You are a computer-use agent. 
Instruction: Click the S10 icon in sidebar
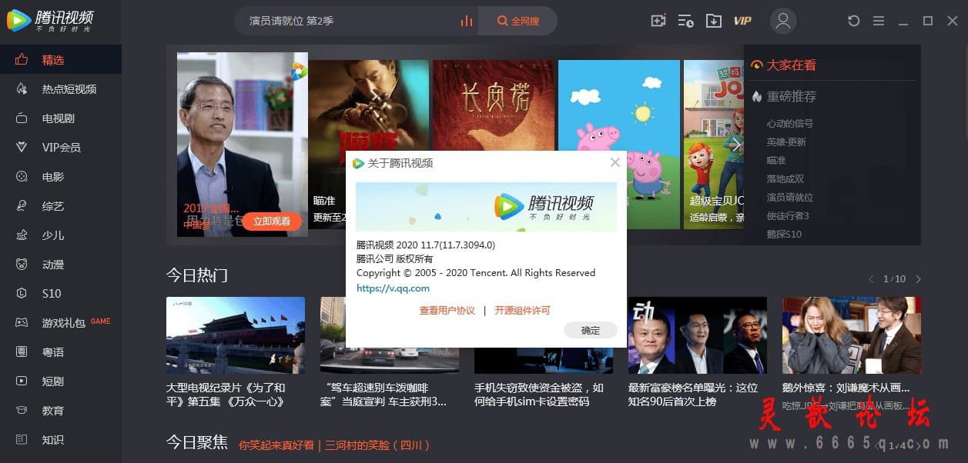22,294
